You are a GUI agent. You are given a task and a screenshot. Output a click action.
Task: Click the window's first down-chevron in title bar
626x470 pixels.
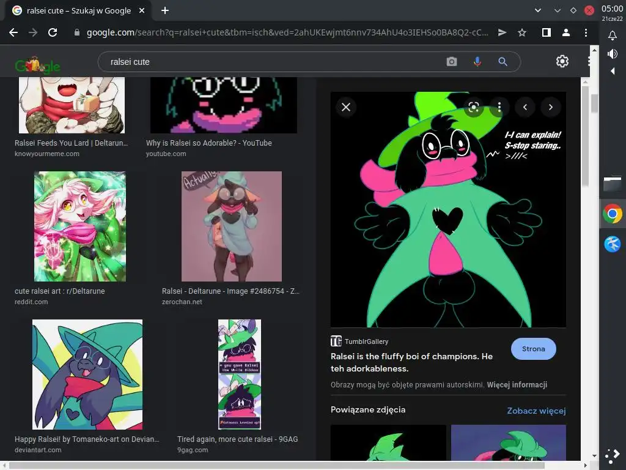pyautogui.click(x=538, y=11)
